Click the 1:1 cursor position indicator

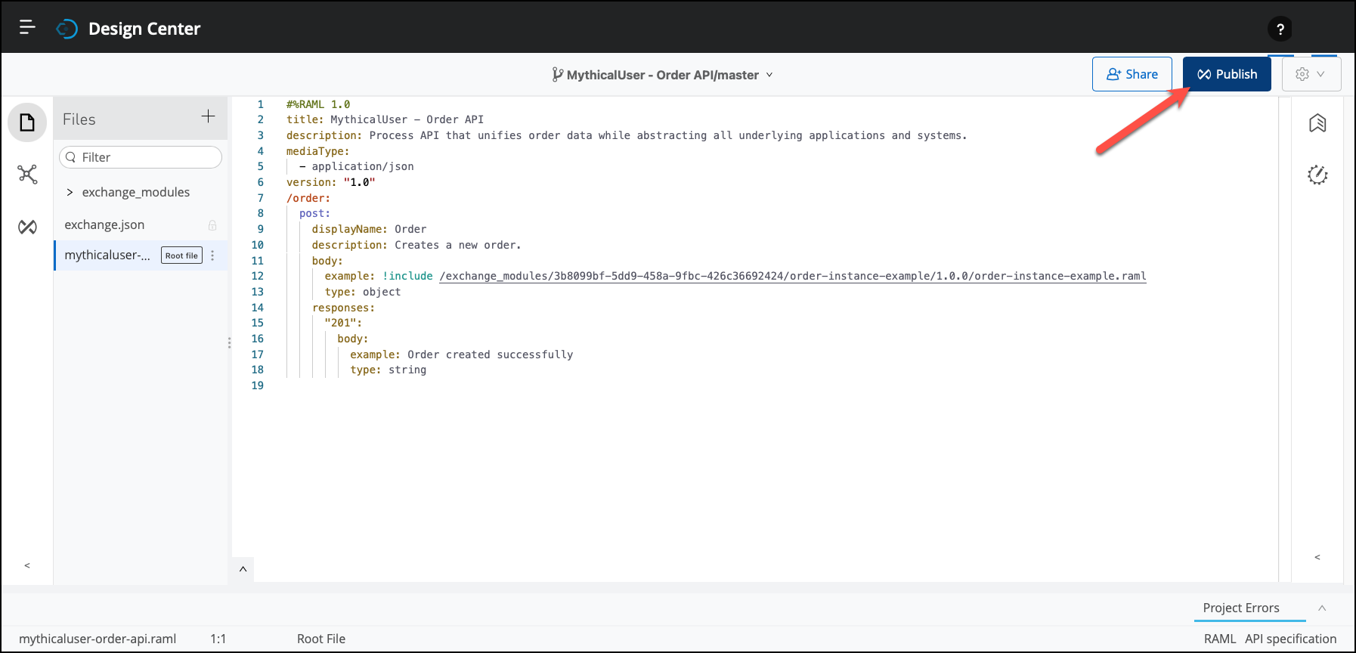pos(218,639)
